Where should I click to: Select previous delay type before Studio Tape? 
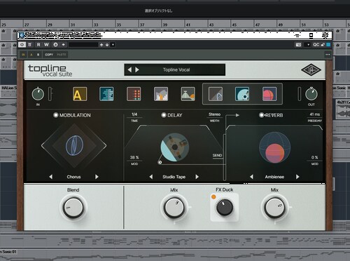[x=151, y=177]
